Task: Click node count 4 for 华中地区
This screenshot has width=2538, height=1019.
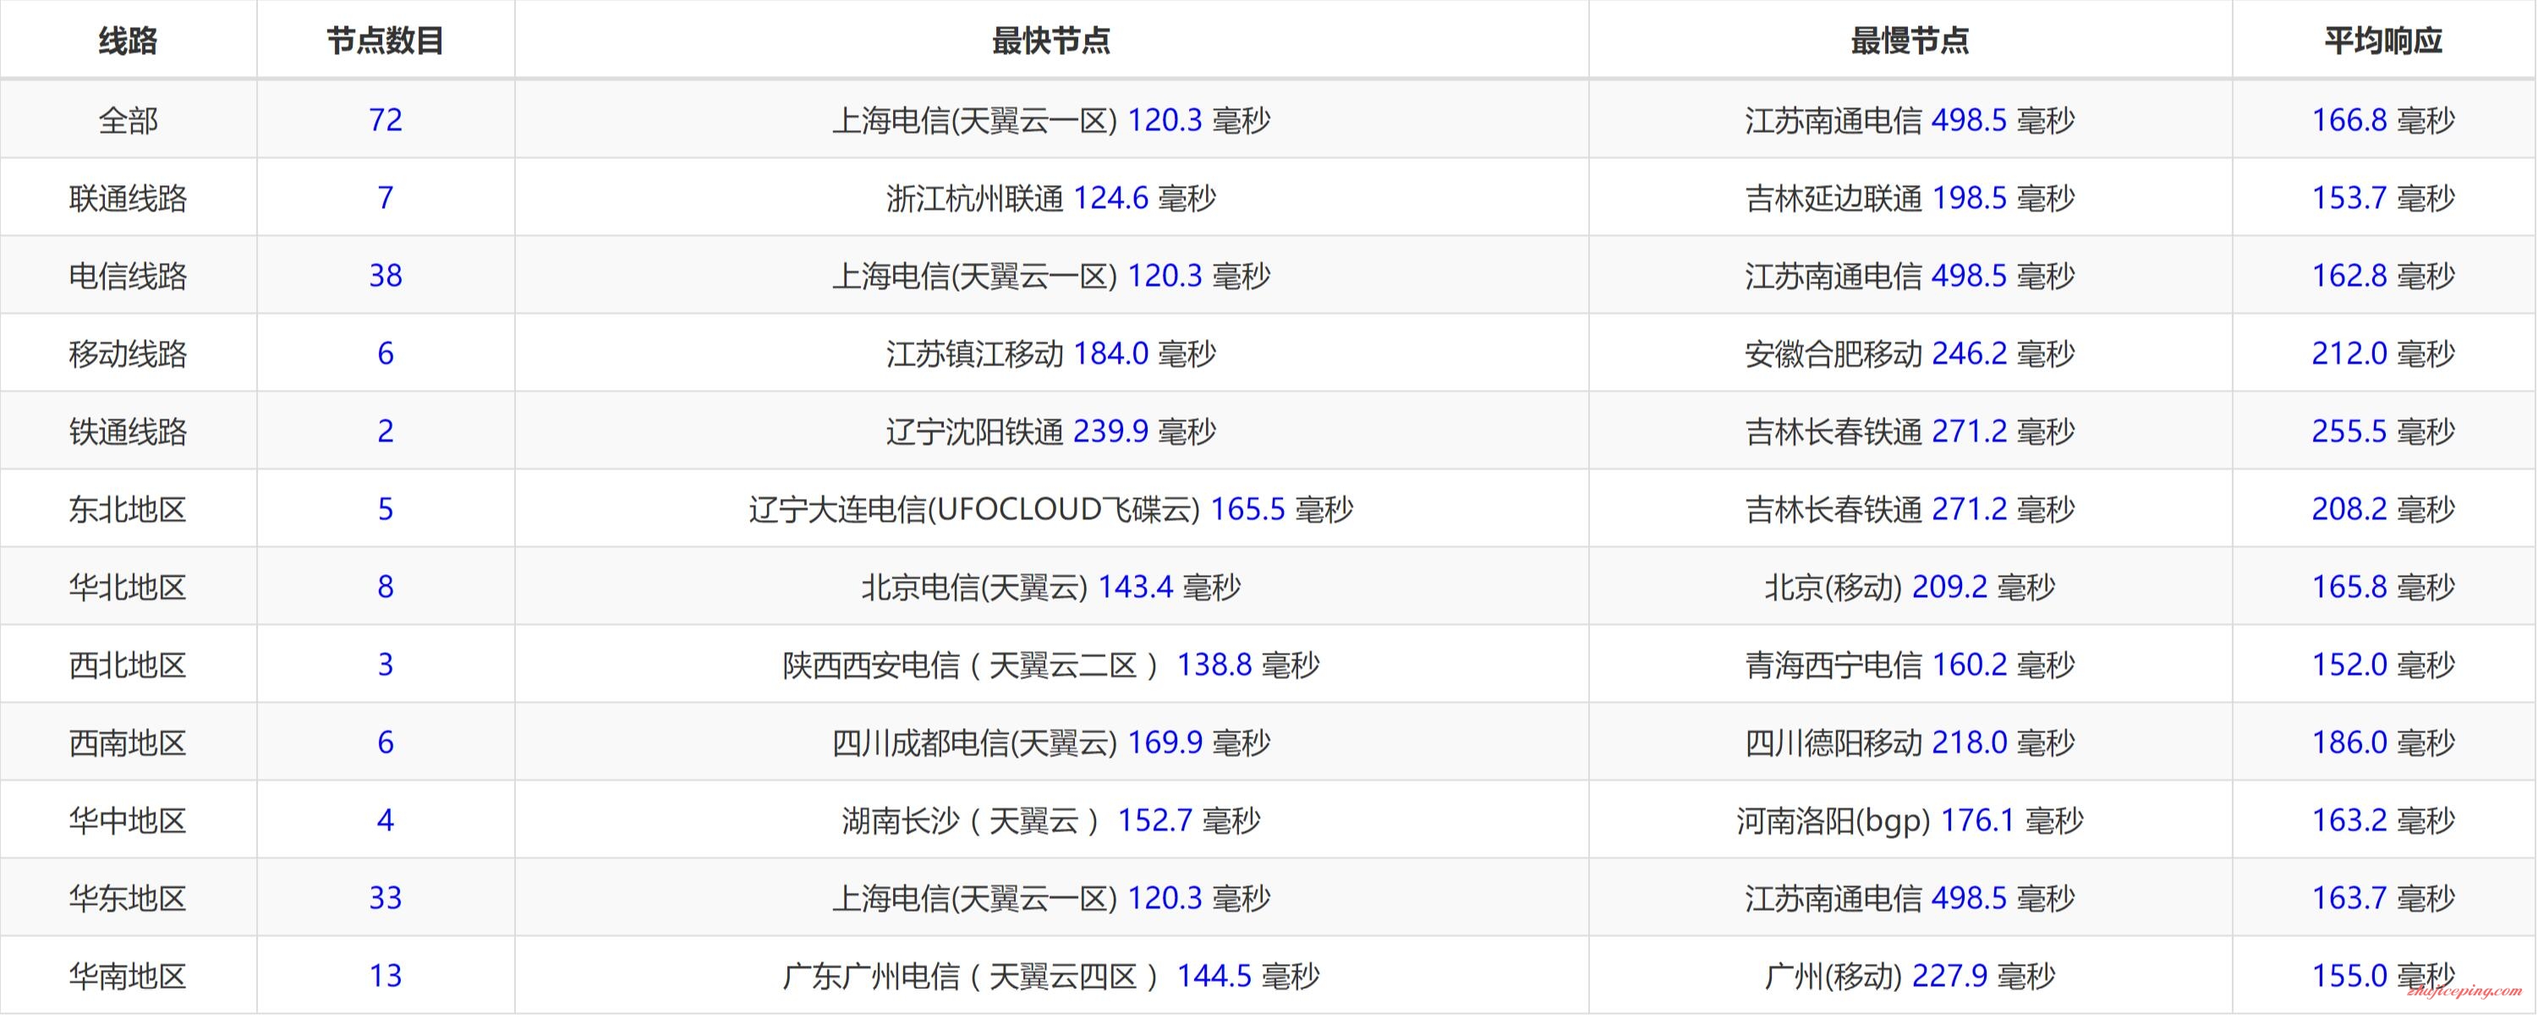Action: coord(386,821)
